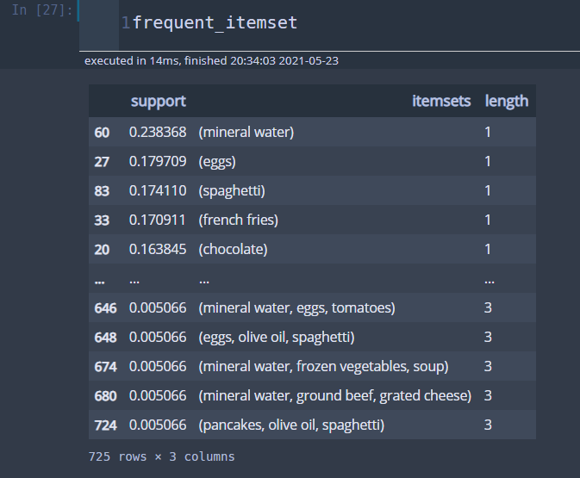Select row index 674

click(106, 366)
